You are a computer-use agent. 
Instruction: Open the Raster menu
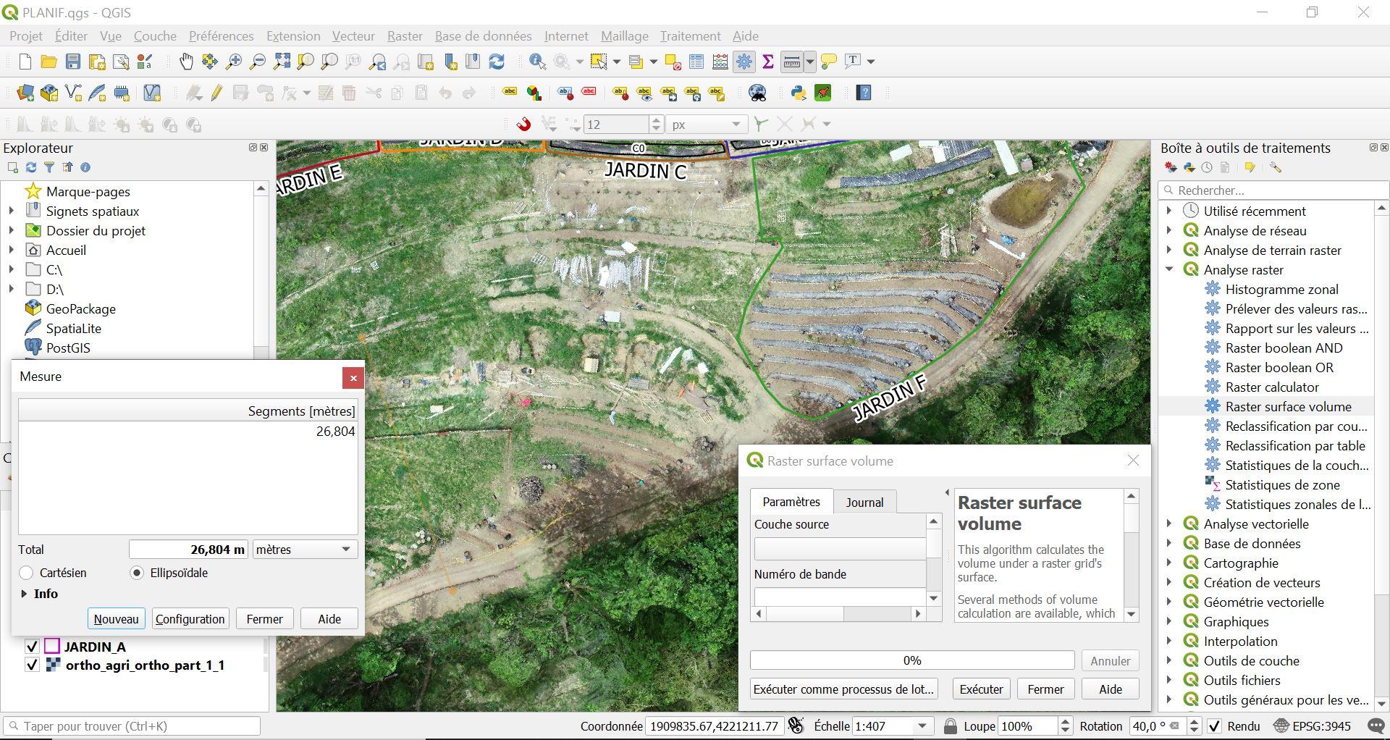(x=404, y=36)
